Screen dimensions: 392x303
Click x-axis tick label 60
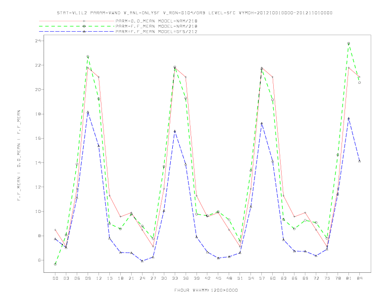point(273,278)
